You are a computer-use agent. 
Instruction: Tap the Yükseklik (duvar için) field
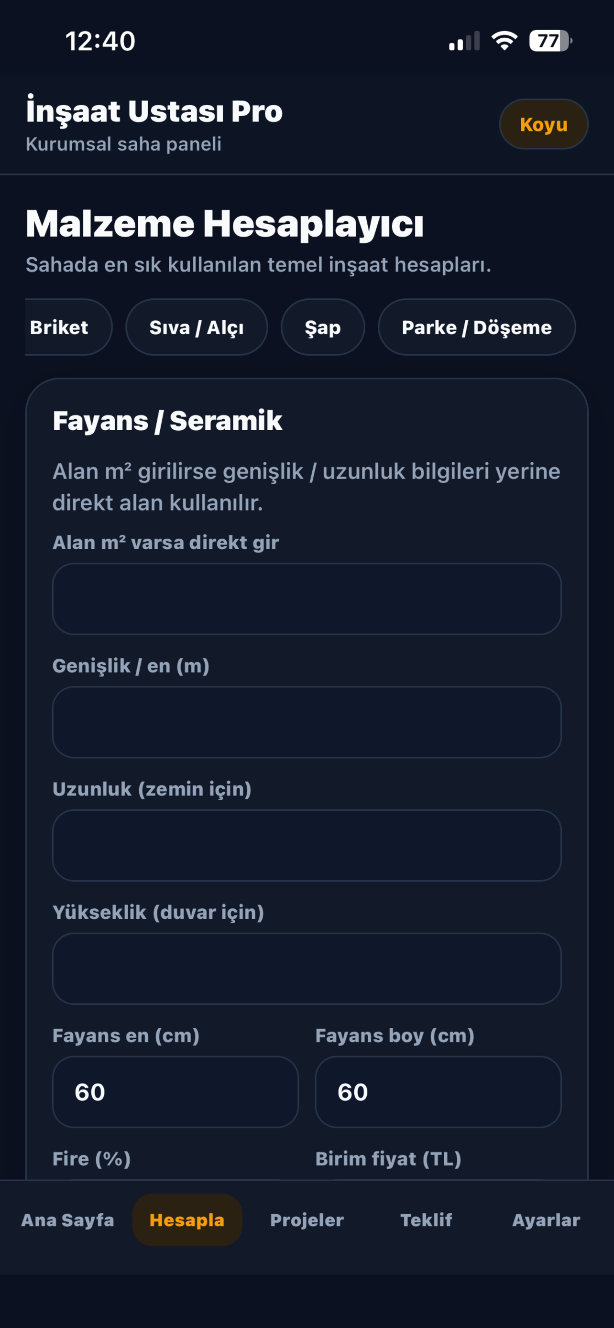click(307, 968)
